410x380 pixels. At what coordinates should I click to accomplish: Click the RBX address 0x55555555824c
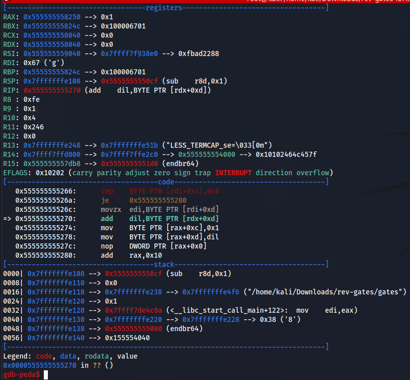(x=52, y=26)
